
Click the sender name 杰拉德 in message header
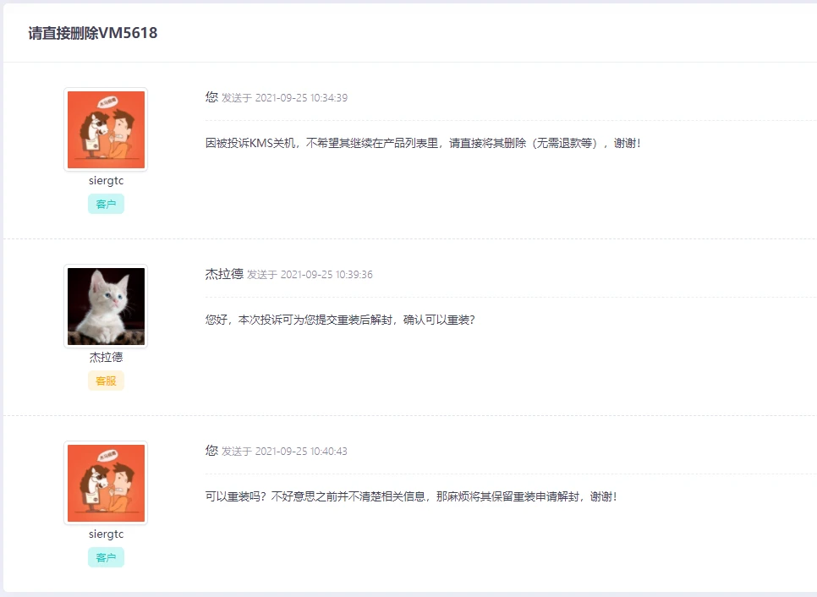coord(224,273)
